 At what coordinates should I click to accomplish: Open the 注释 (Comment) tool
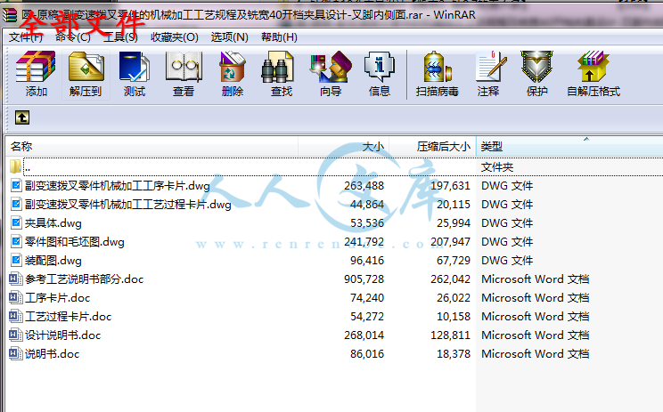[x=488, y=74]
